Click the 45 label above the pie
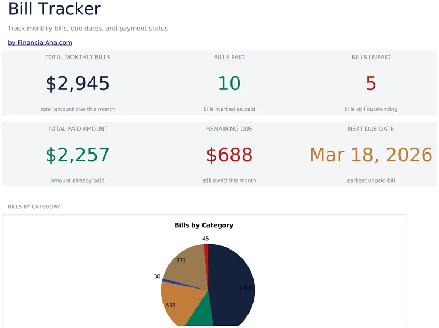 [x=205, y=239]
